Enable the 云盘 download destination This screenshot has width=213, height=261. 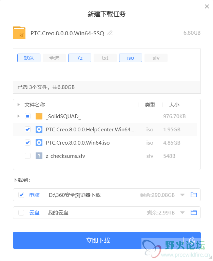point(21,212)
